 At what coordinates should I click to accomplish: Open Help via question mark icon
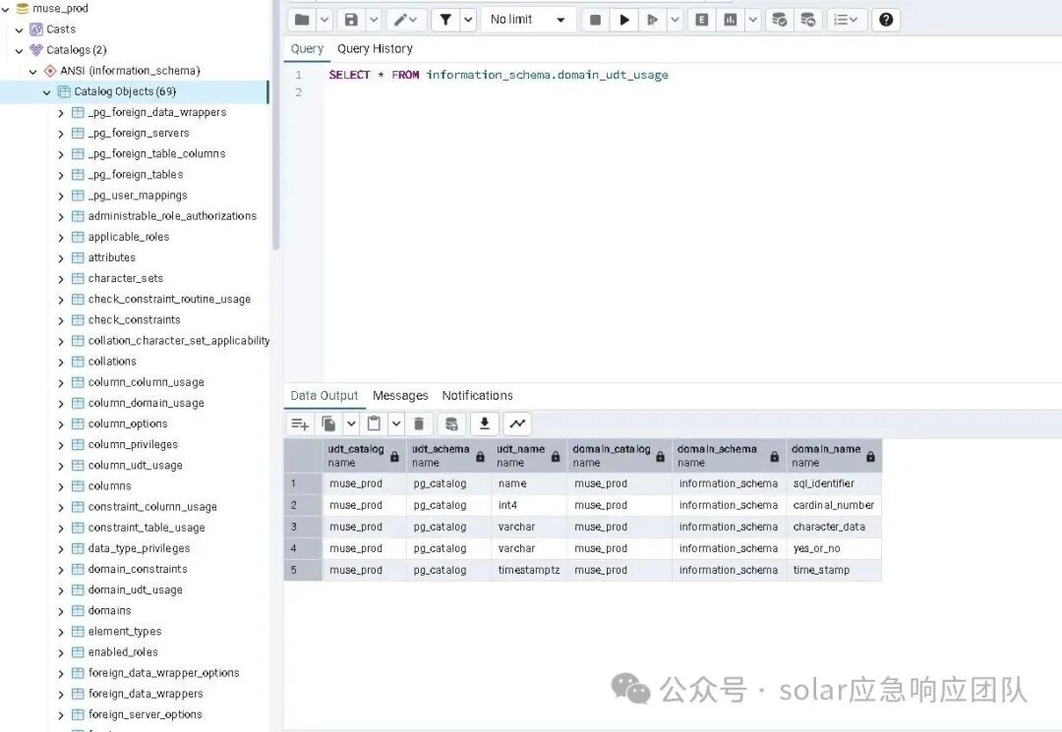[886, 20]
